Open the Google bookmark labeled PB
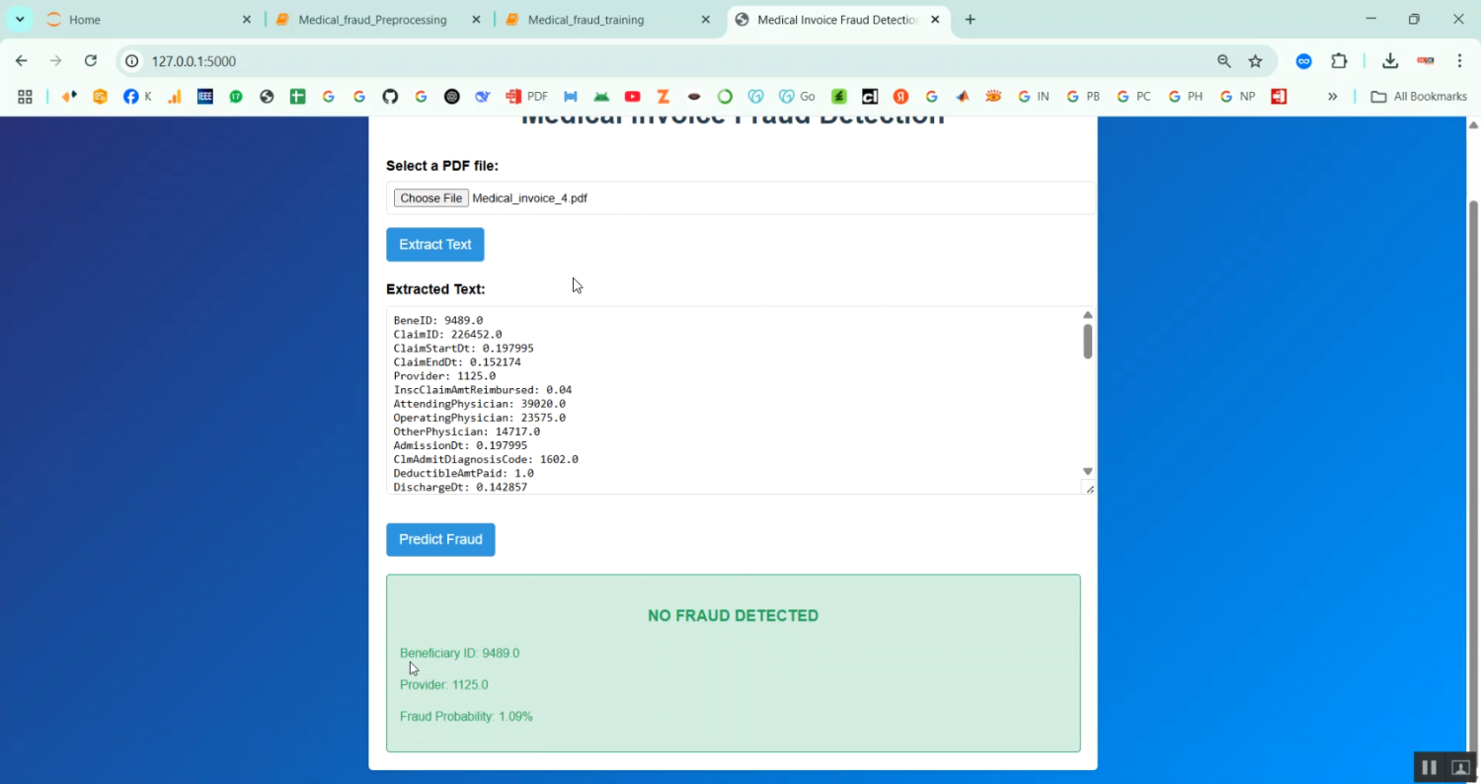This screenshot has height=784, width=1481. click(x=1083, y=97)
